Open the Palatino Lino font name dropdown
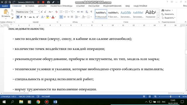The height and width of the screenshot is (105, 187). (29, 12)
